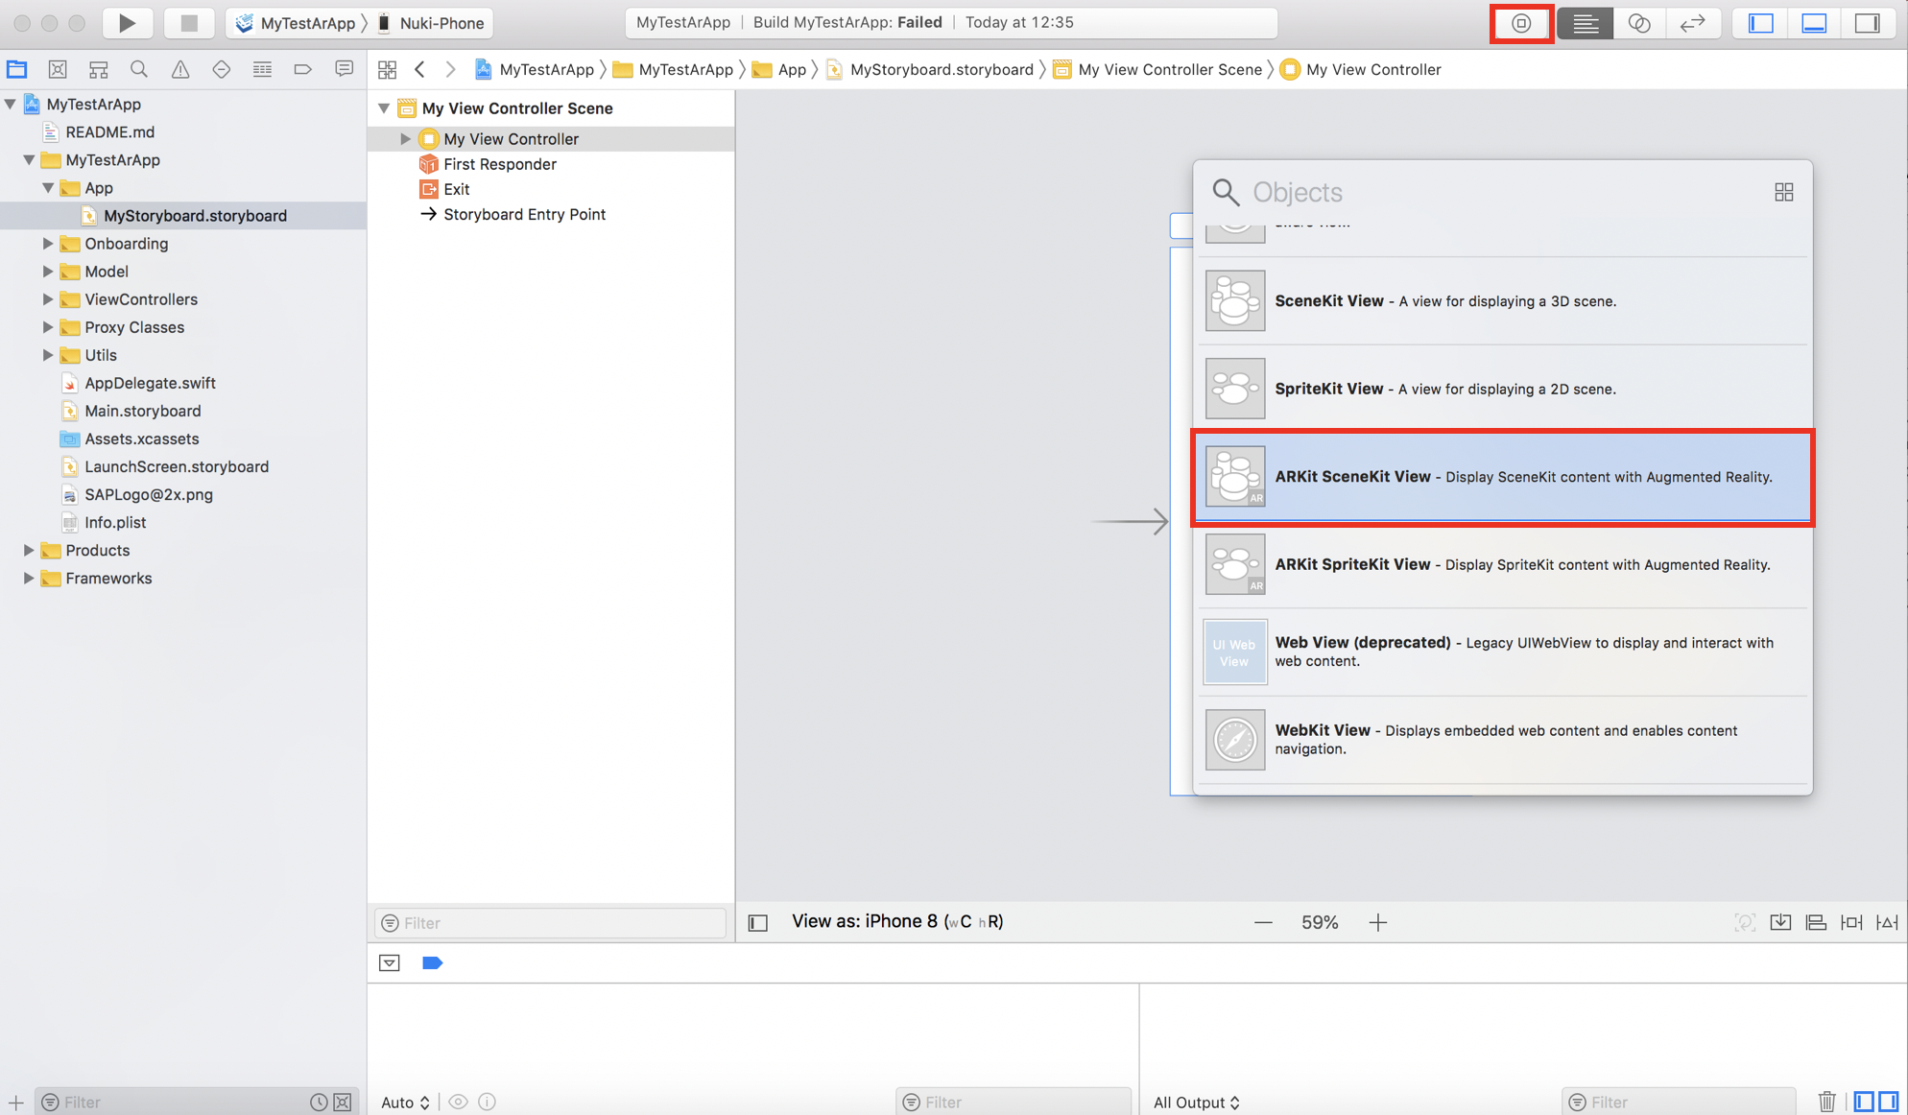Clear the console with trash icon
Viewport: 1908px width, 1115px height.
coord(1826,1102)
